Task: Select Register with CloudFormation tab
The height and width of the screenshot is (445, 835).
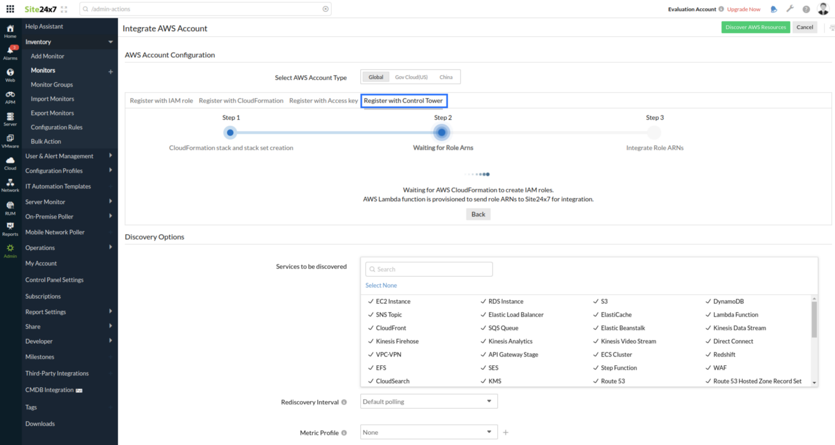Action: click(241, 101)
